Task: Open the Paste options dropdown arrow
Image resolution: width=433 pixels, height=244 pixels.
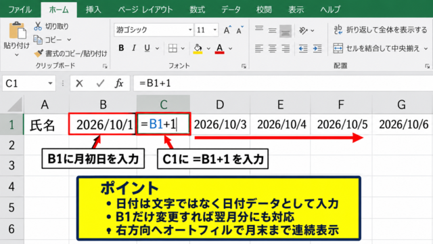Action: pyautogui.click(x=16, y=55)
